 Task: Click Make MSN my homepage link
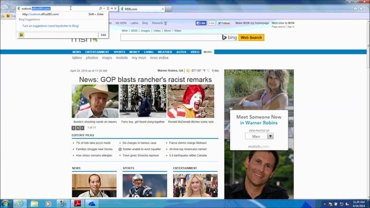(x=252, y=23)
